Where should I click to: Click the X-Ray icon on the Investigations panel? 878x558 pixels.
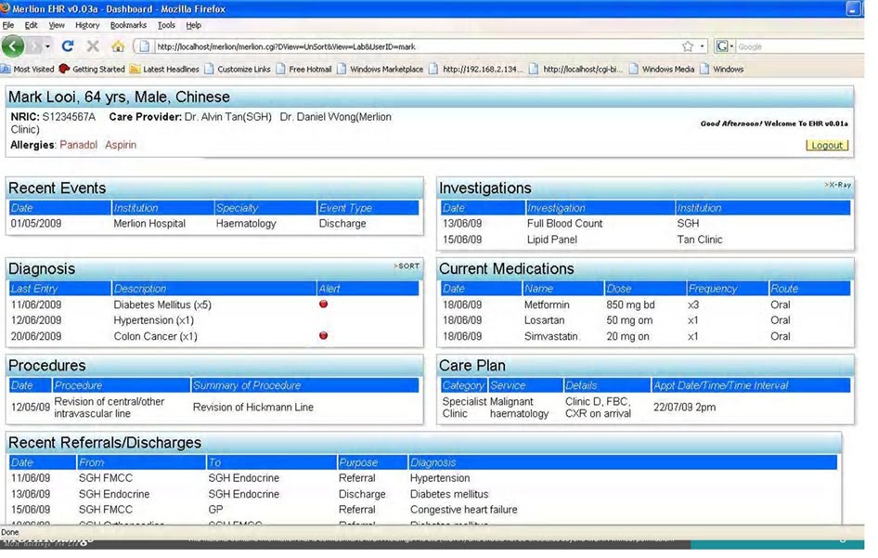point(837,184)
